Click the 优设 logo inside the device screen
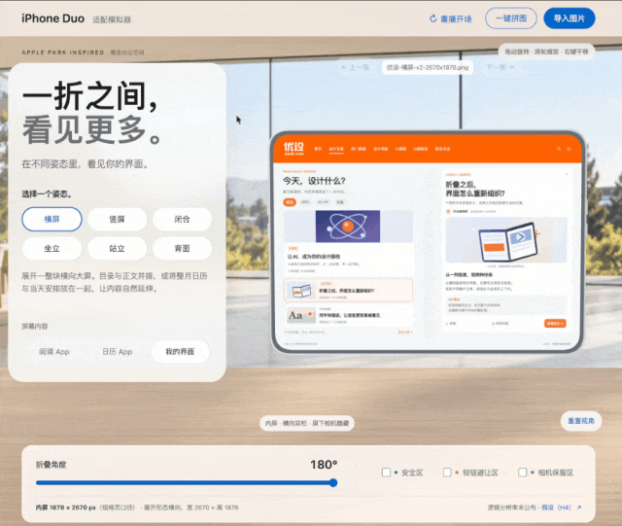The image size is (622, 526). point(294,149)
